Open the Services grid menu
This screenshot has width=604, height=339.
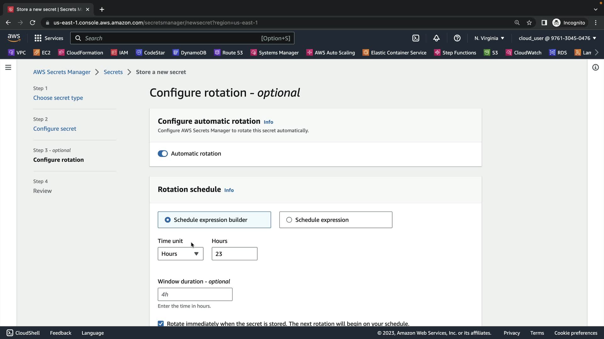(49, 38)
